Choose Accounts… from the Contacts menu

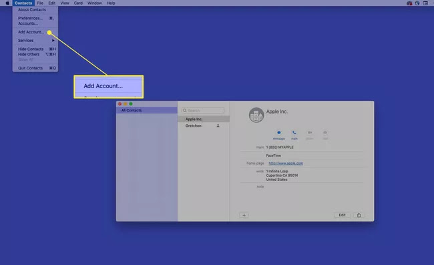[35, 23]
